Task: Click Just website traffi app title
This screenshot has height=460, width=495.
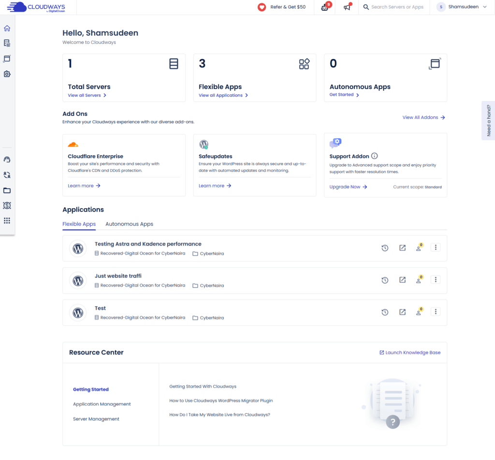Action: pos(118,276)
